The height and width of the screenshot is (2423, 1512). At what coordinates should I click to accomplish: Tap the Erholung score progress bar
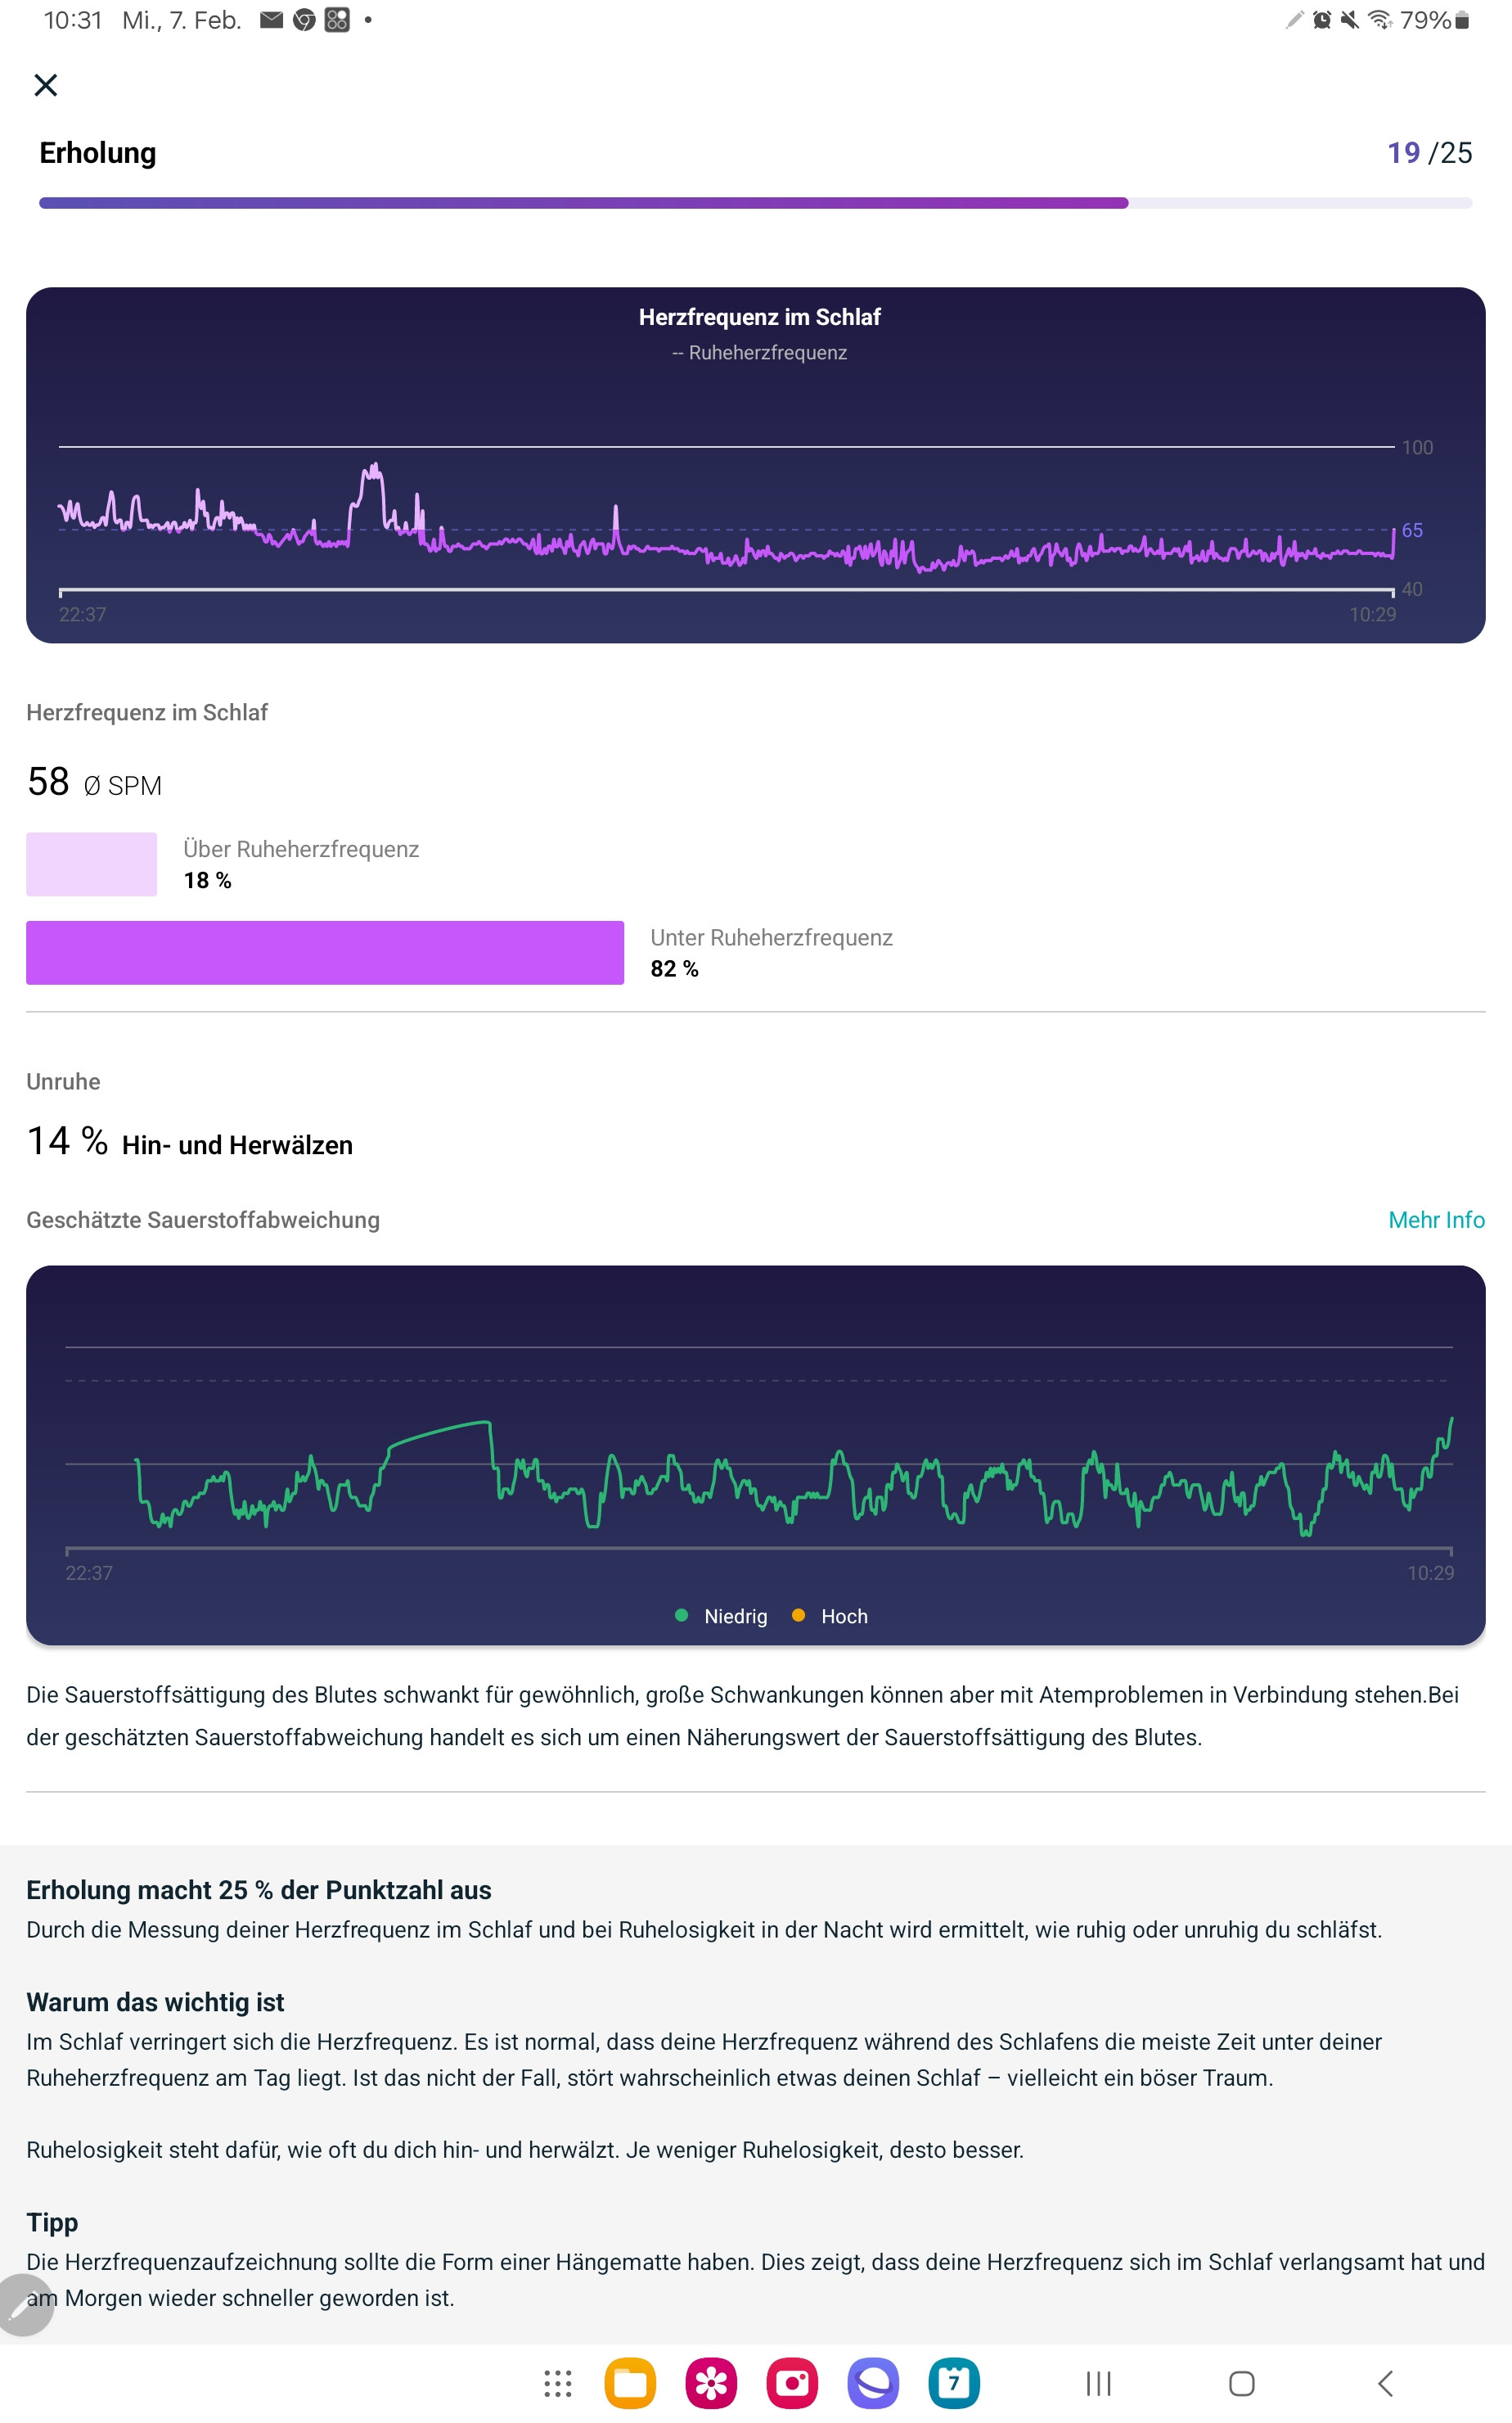click(x=756, y=203)
